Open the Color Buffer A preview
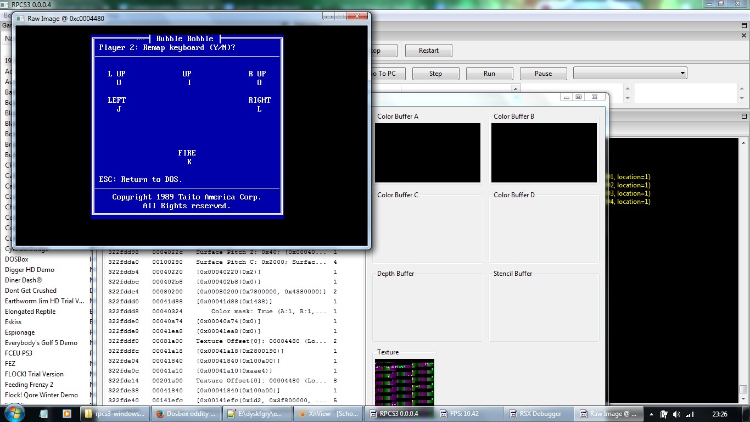 428,153
